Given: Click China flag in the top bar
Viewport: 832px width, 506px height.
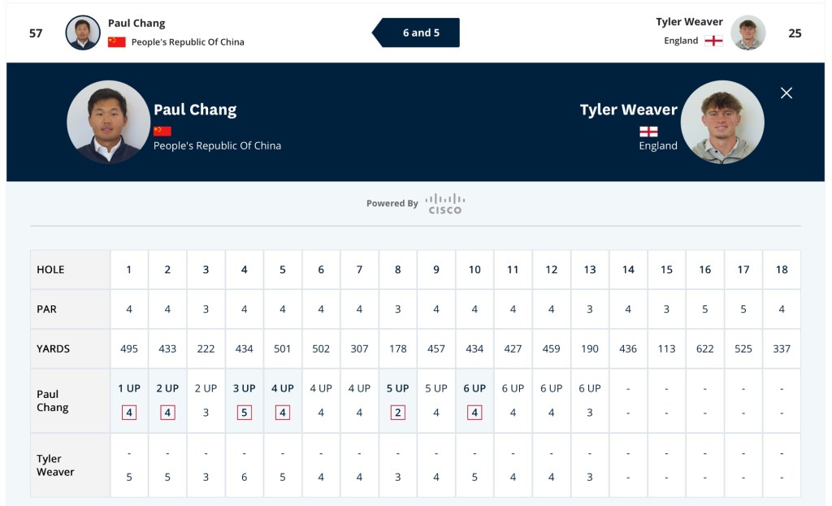Looking at the screenshot, I should (117, 41).
